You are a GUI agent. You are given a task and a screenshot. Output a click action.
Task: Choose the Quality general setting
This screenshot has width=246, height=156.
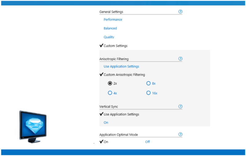(x=109, y=37)
